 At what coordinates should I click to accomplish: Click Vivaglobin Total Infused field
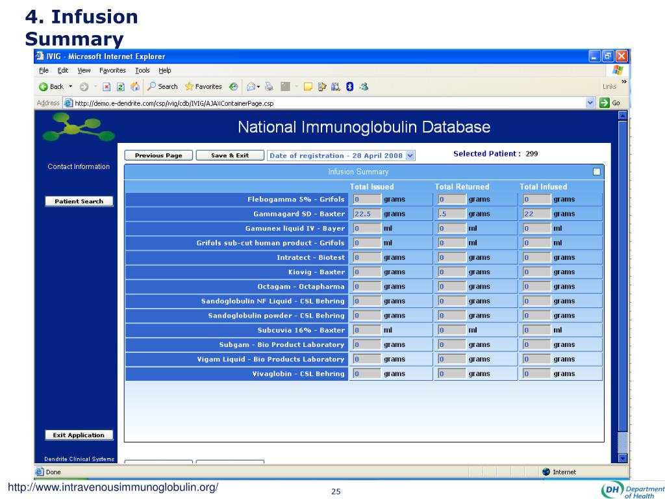pyautogui.click(x=537, y=374)
